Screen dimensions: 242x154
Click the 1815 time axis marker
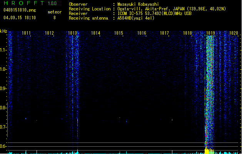[118, 33]
